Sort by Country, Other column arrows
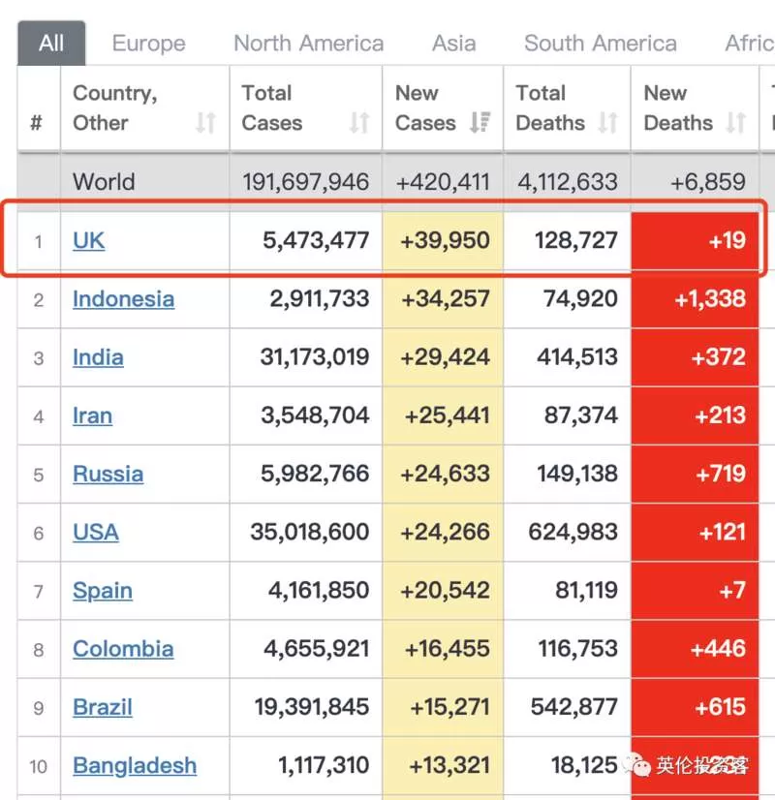 (x=205, y=122)
